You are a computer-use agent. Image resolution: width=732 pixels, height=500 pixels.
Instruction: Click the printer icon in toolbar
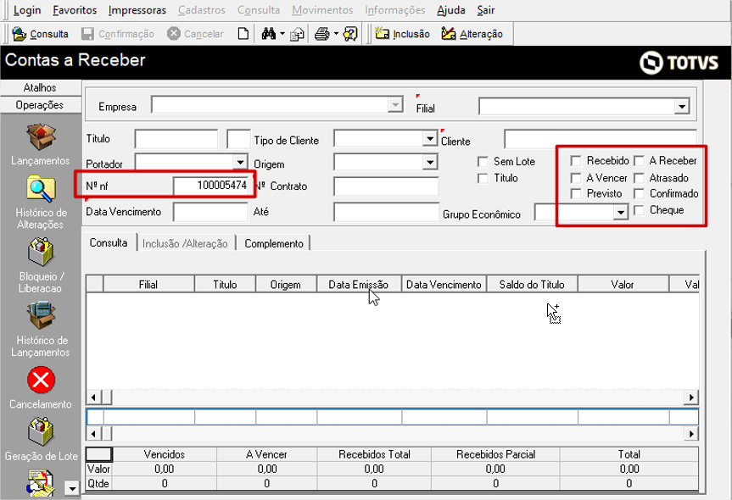click(321, 34)
